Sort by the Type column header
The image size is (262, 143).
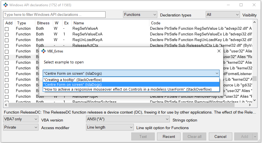tap(25, 23)
